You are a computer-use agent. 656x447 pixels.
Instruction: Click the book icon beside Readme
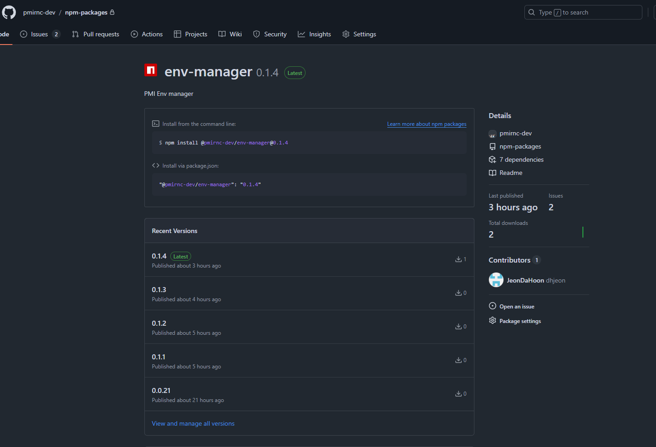click(492, 173)
